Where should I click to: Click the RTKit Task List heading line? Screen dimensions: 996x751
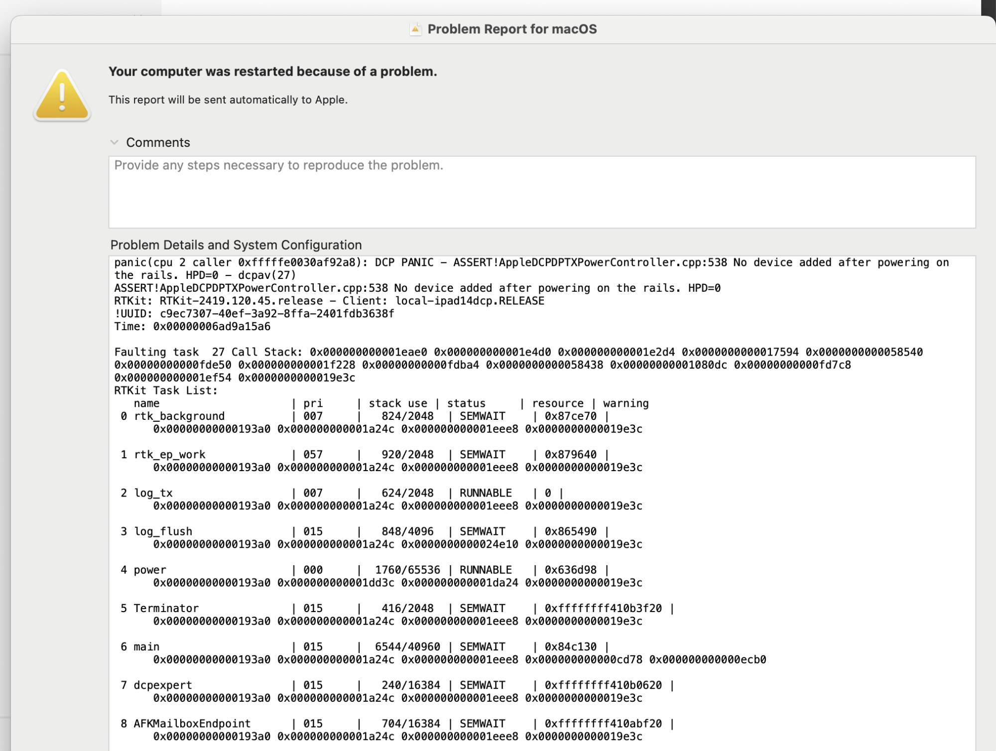click(x=166, y=390)
